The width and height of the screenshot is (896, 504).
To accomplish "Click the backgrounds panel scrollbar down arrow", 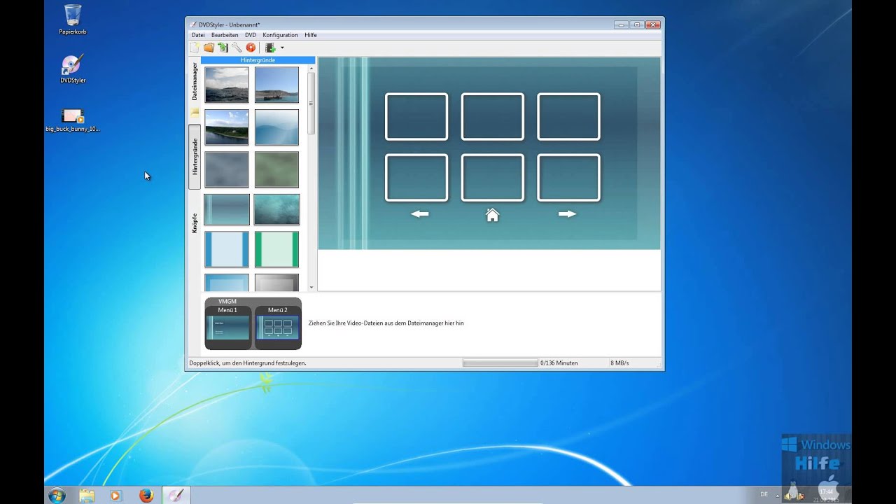I will point(311,287).
